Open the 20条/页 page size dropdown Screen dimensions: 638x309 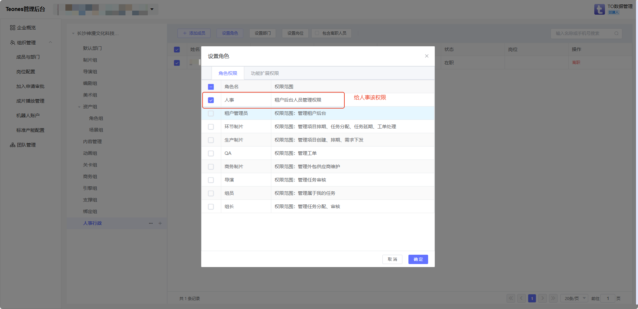coord(574,298)
